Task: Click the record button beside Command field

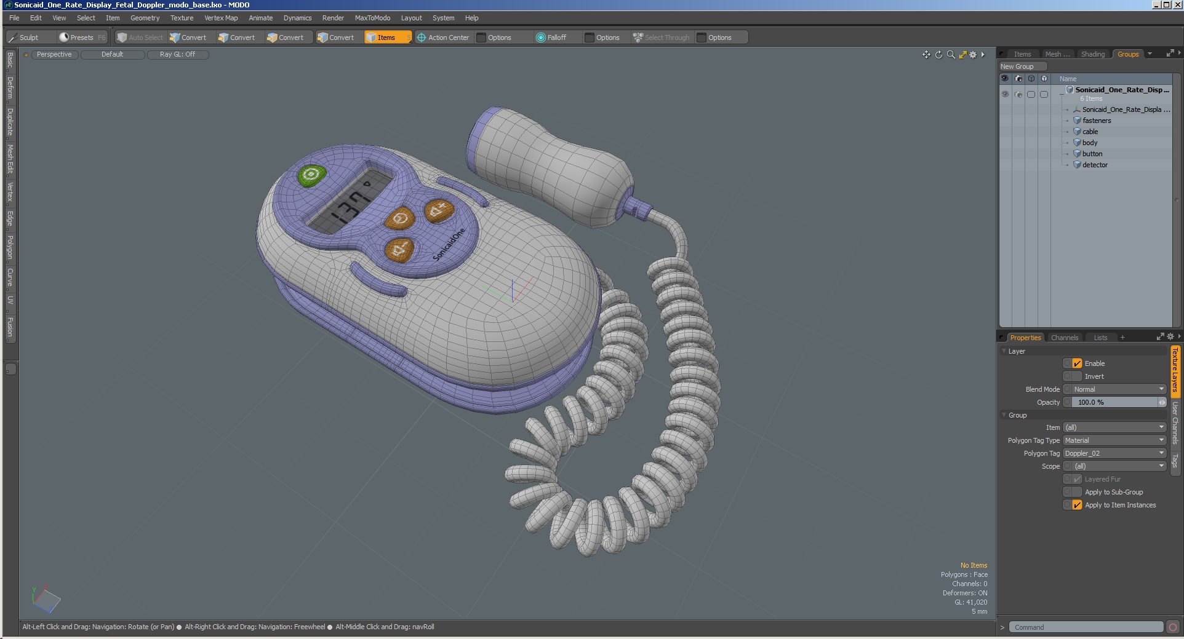Action: click(1173, 627)
